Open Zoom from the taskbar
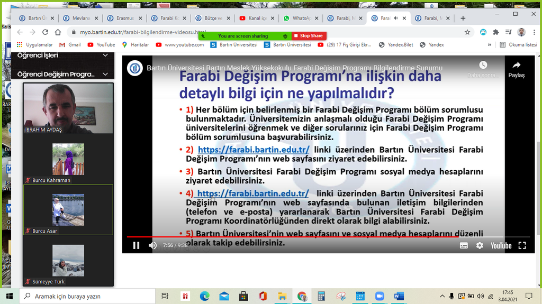 pyautogui.click(x=380, y=296)
